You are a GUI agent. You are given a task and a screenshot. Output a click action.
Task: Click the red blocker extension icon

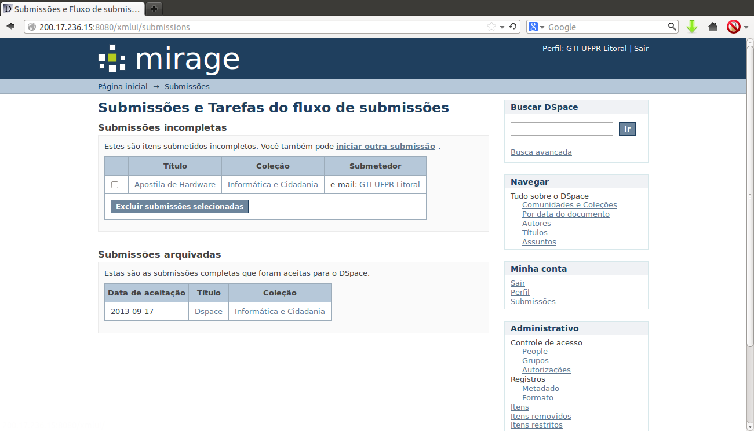(x=733, y=27)
